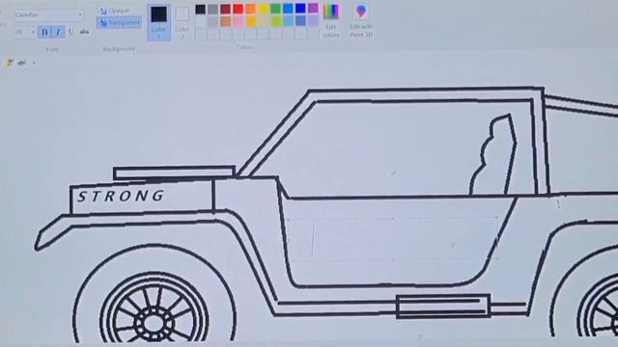Select the Color 2 box

[x=183, y=22]
